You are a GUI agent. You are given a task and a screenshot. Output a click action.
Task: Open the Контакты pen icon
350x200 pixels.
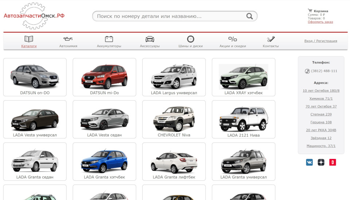tap(271, 39)
